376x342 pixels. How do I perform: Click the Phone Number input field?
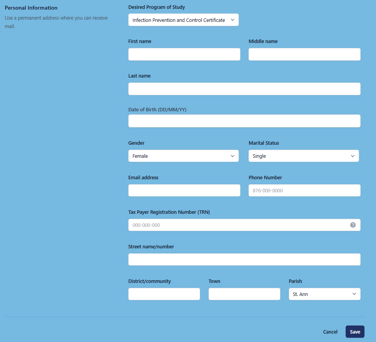point(304,190)
